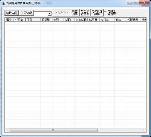Expand the task selection combo box arrow

(49, 14)
